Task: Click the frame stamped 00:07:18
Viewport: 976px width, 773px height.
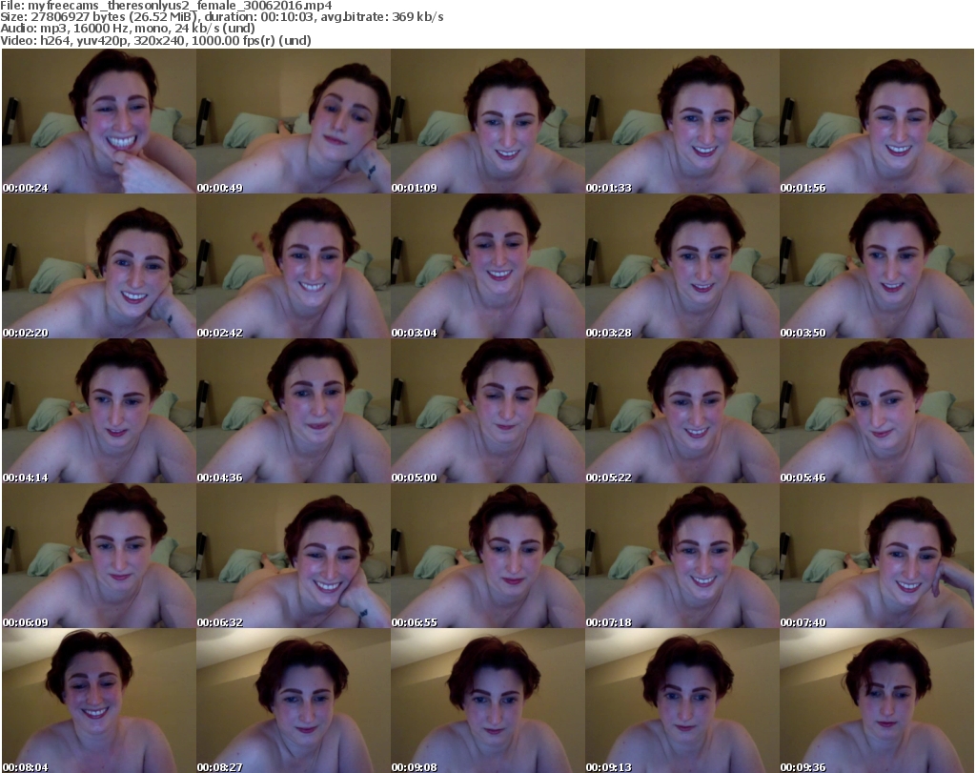Action: (x=682, y=556)
